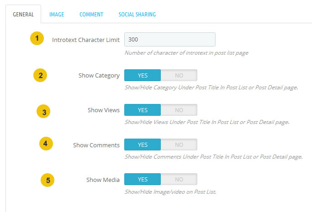Choose YES for Show Media
312x212 pixels.
pos(143,179)
